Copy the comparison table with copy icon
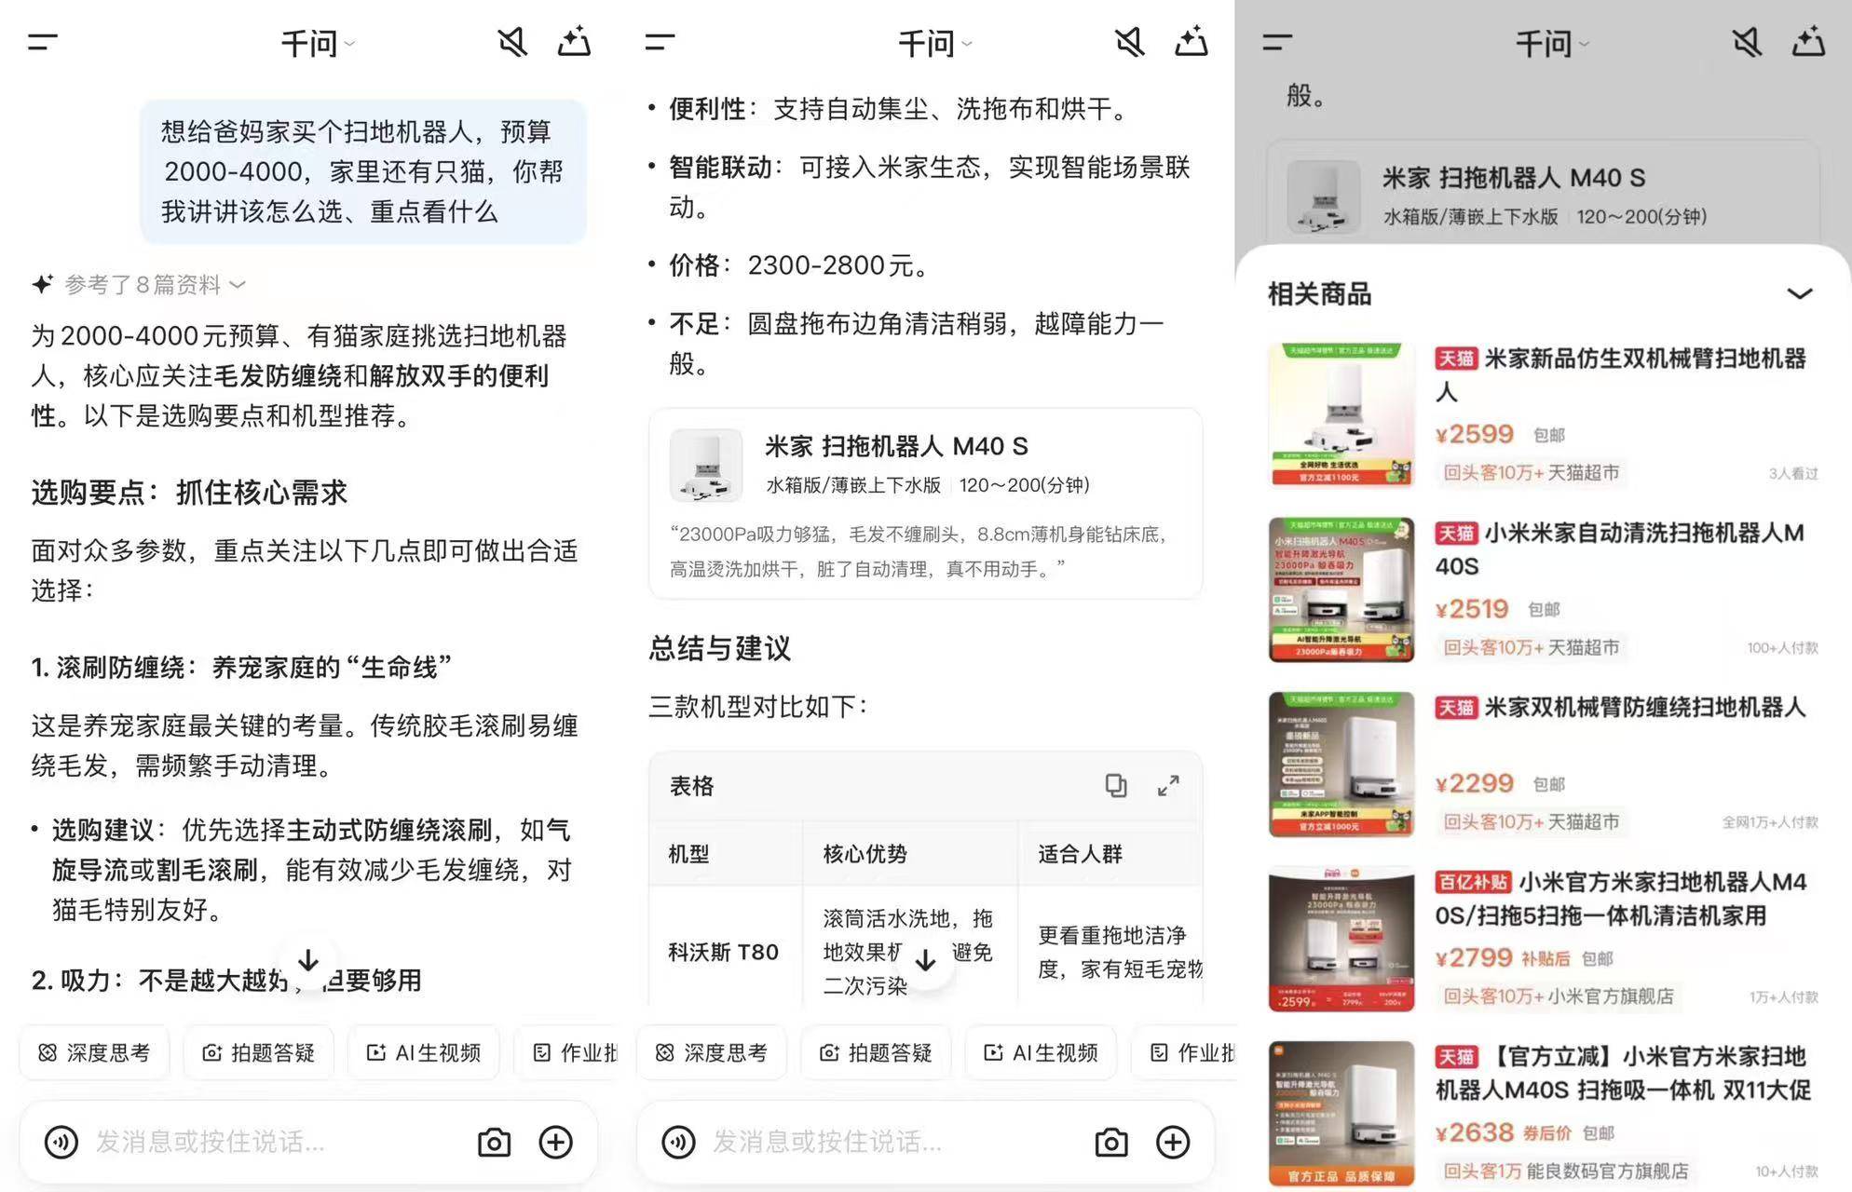The height and width of the screenshot is (1192, 1852). pyautogui.click(x=1115, y=785)
